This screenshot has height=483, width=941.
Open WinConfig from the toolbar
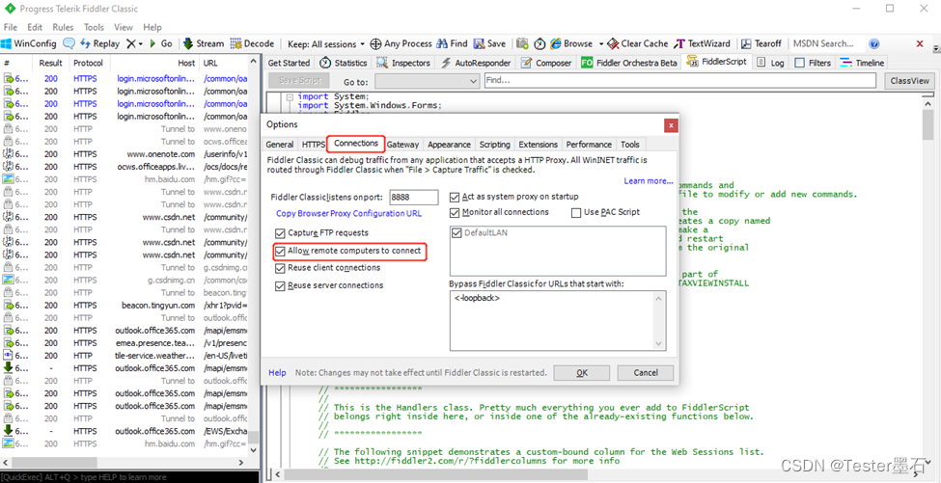[29, 43]
